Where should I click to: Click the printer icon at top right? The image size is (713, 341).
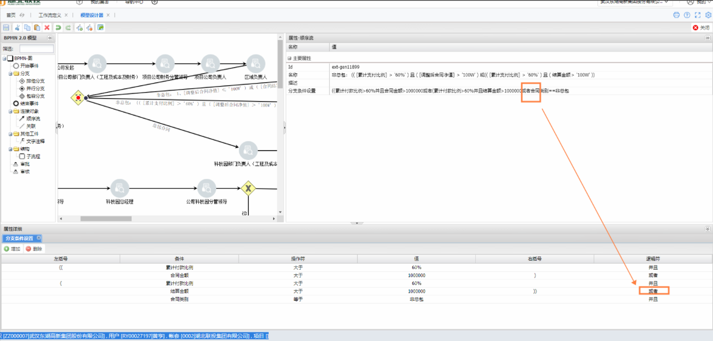pyautogui.click(x=676, y=15)
